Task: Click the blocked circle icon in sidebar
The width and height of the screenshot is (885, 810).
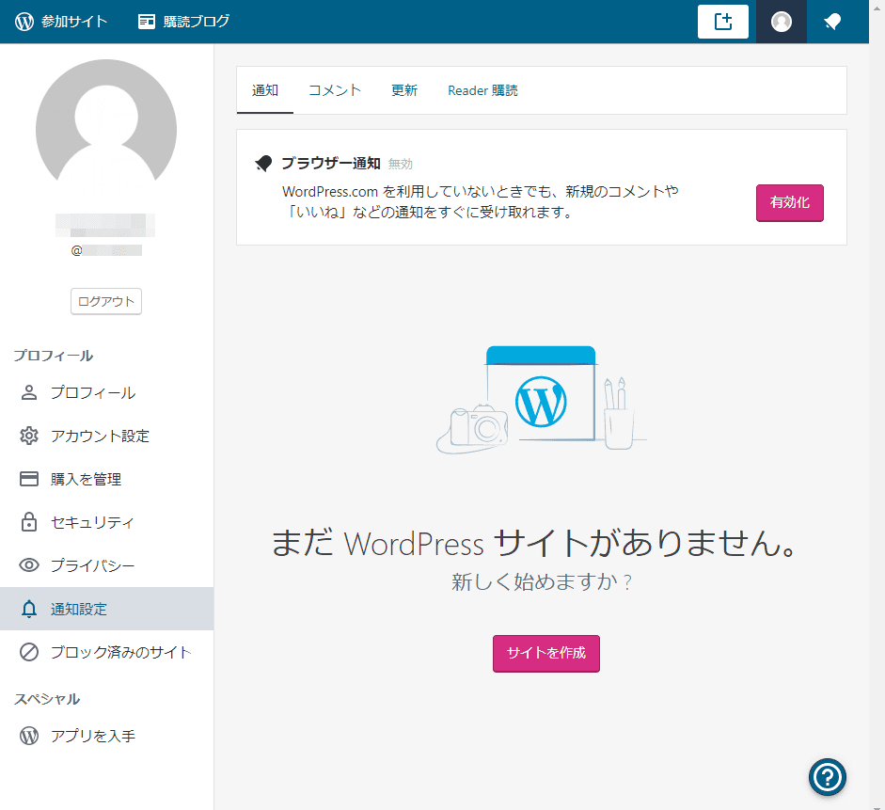Action: tap(29, 652)
